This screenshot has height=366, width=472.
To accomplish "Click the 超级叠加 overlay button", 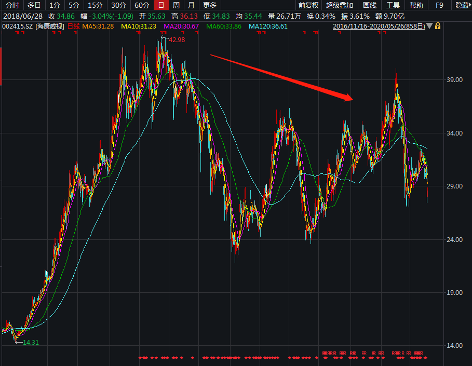I will click(340, 5).
